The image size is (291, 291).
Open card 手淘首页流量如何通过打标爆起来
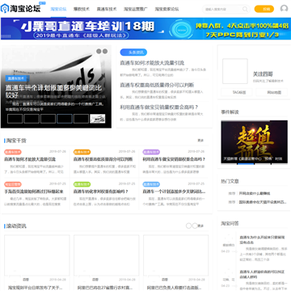[x=34, y=192]
